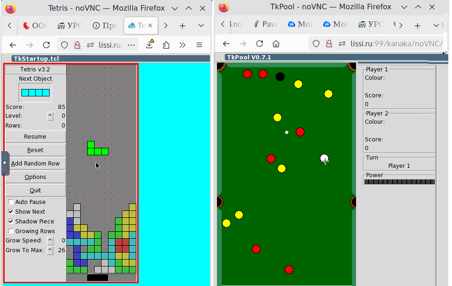This screenshot has height=286, width=452.
Task: Open Tetris Options button
Action: pyautogui.click(x=35, y=177)
